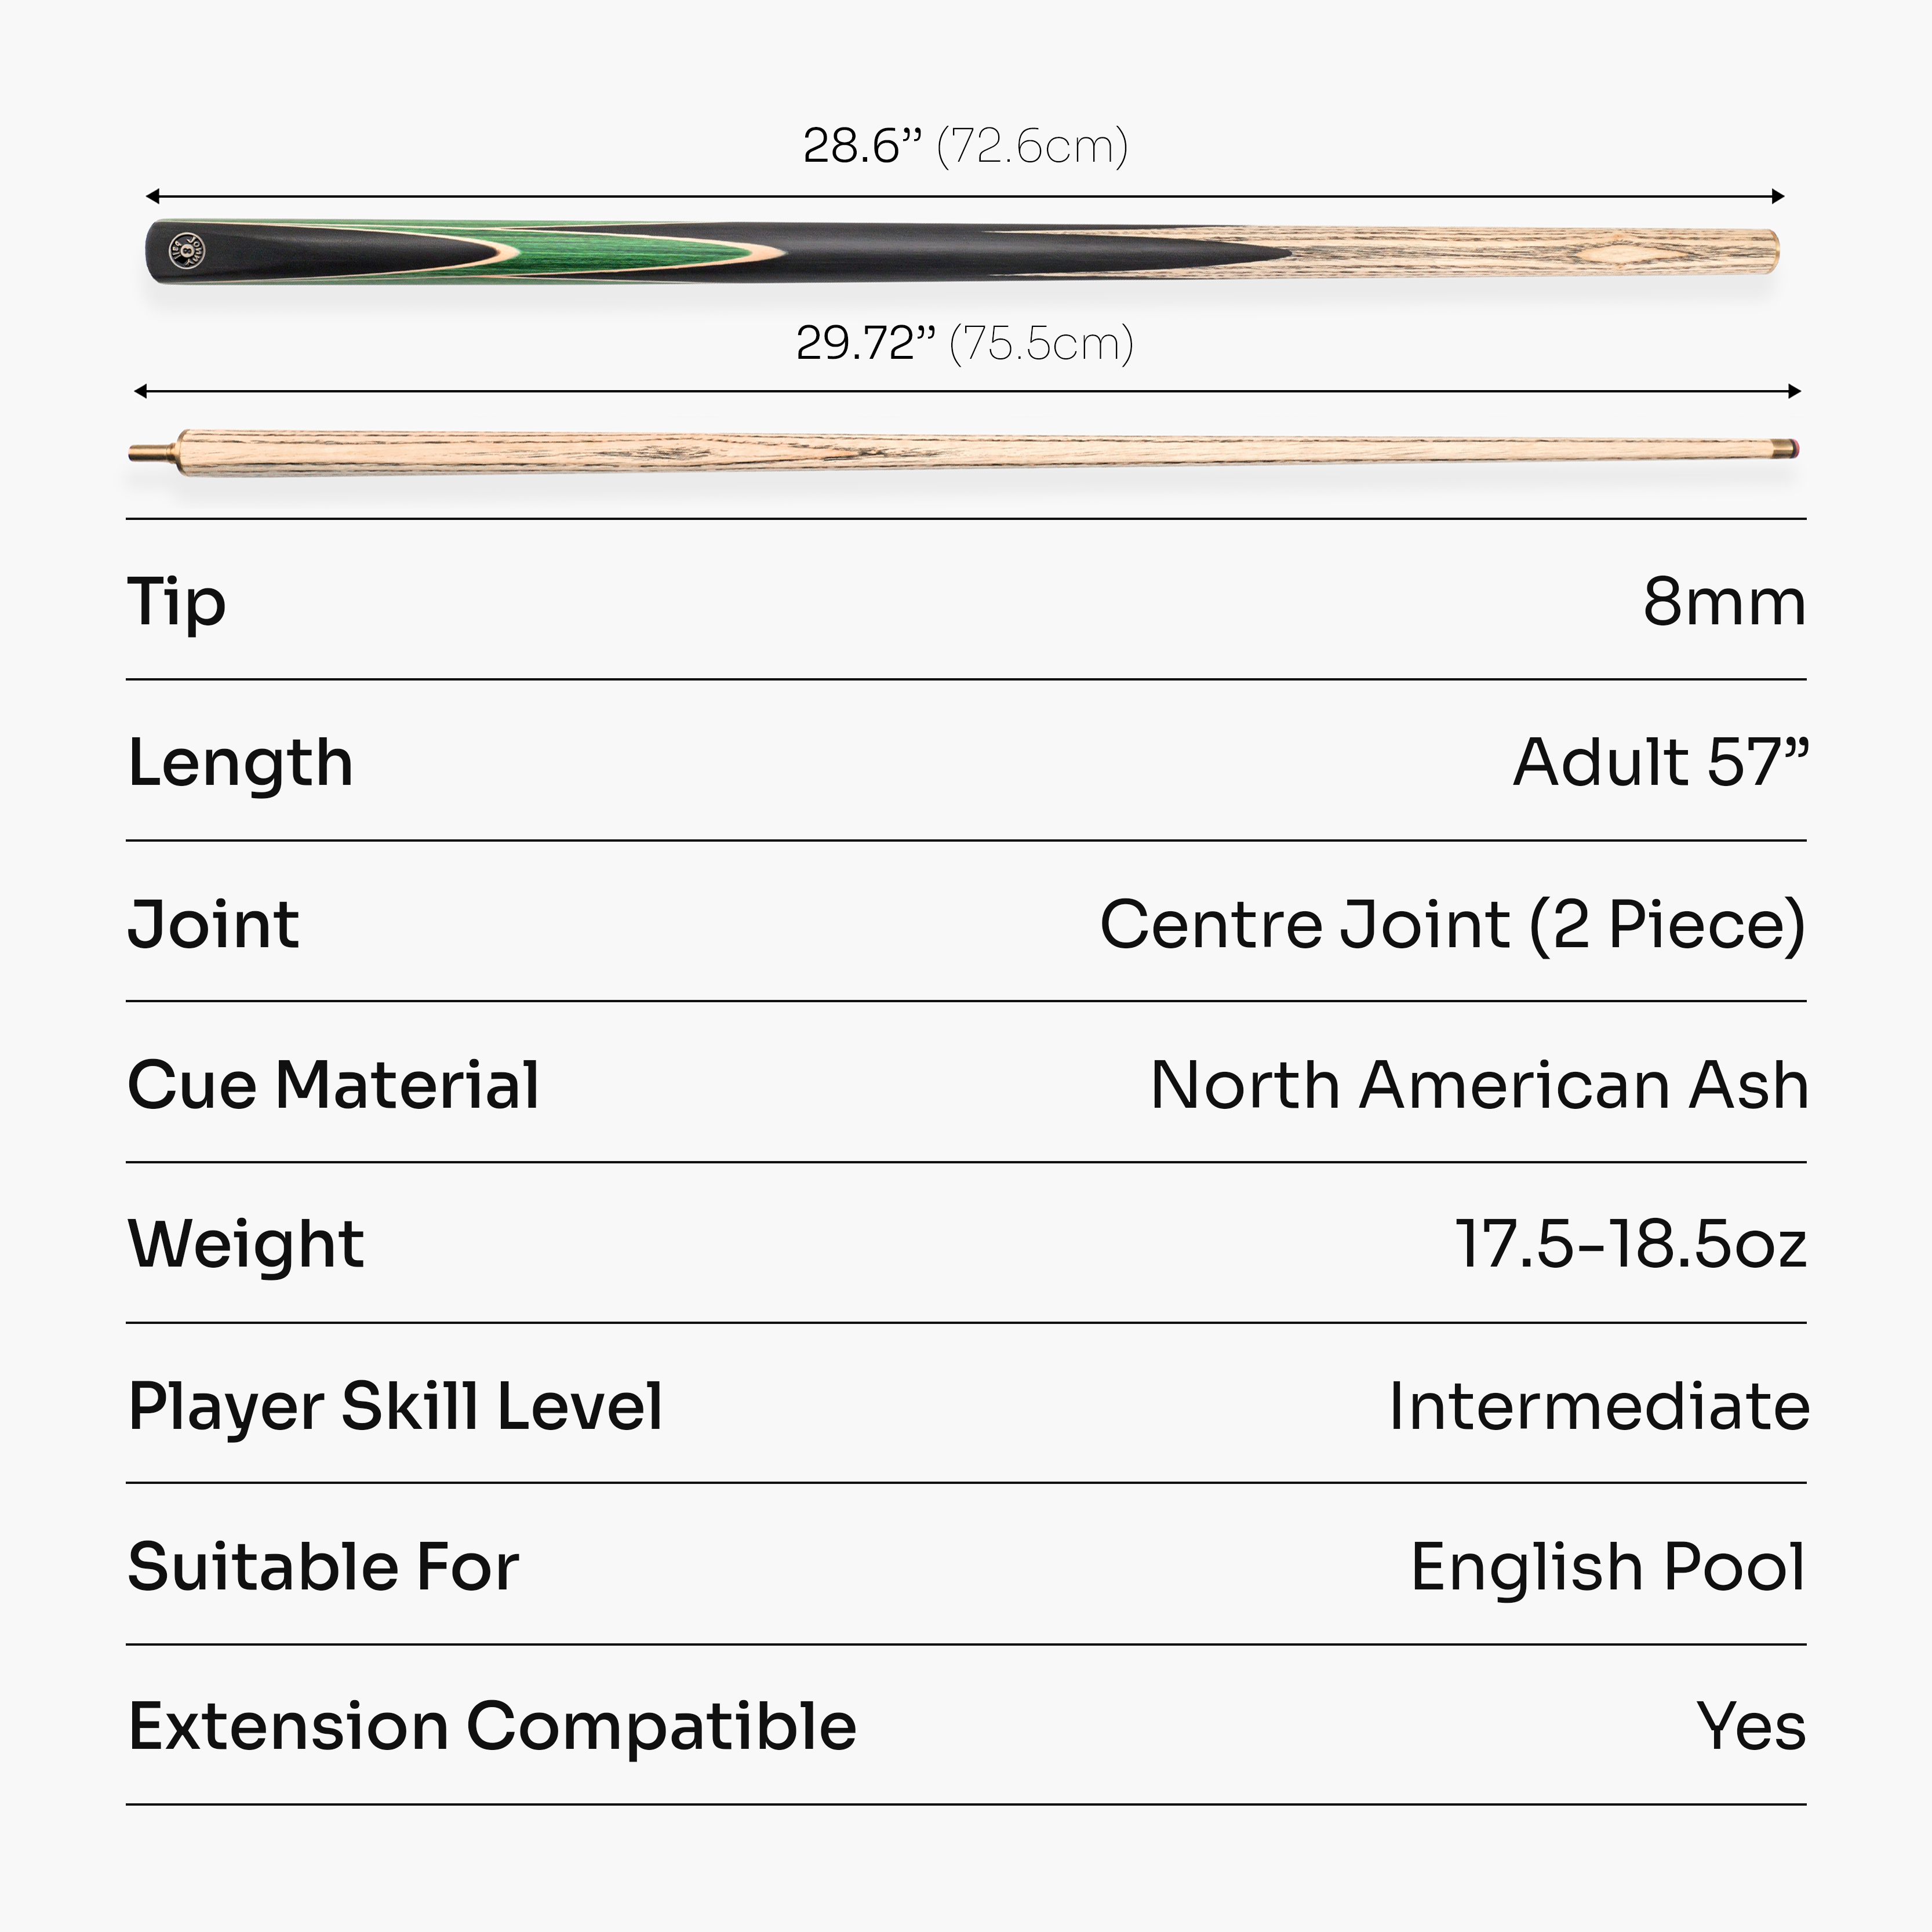This screenshot has width=1932, height=1932.
Task: Select the "North American Ash" value
Action: [1479, 1085]
